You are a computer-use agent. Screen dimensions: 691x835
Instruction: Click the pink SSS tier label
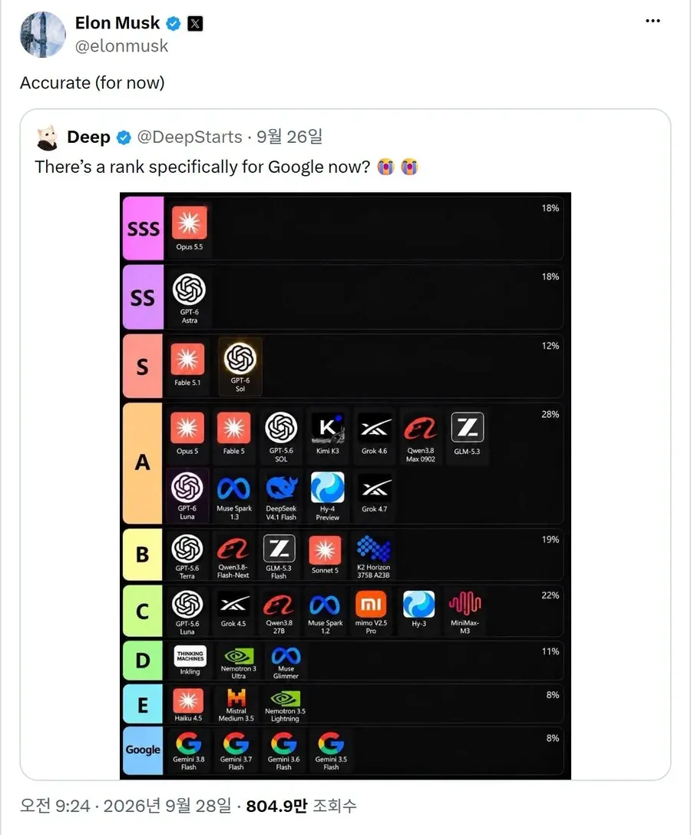coord(144,228)
